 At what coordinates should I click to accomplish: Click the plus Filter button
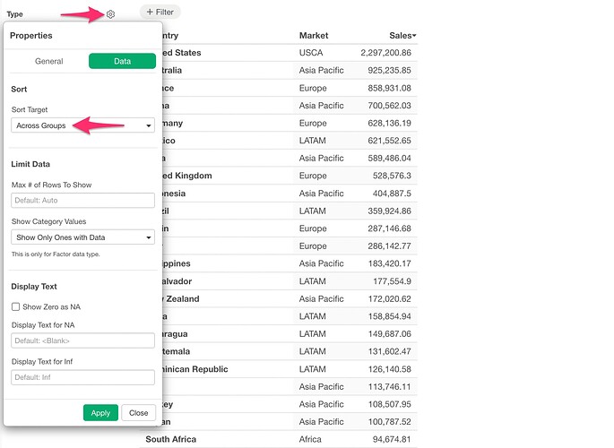click(x=160, y=12)
